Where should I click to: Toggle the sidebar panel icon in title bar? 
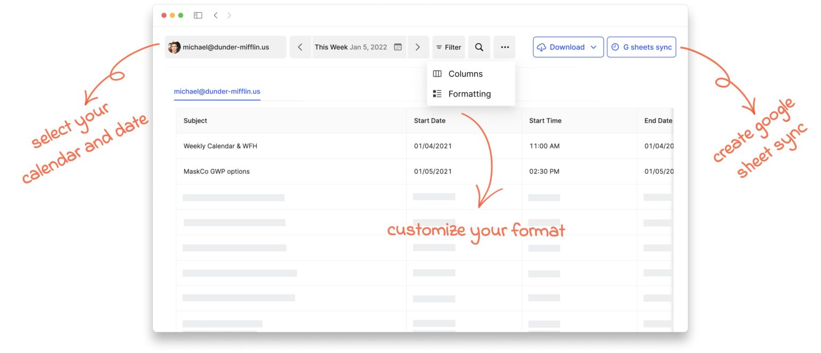click(198, 16)
